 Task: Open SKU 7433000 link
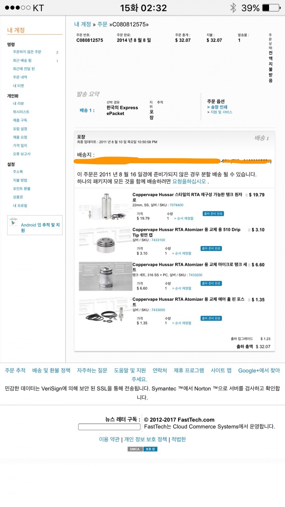pyautogui.click(x=158, y=310)
